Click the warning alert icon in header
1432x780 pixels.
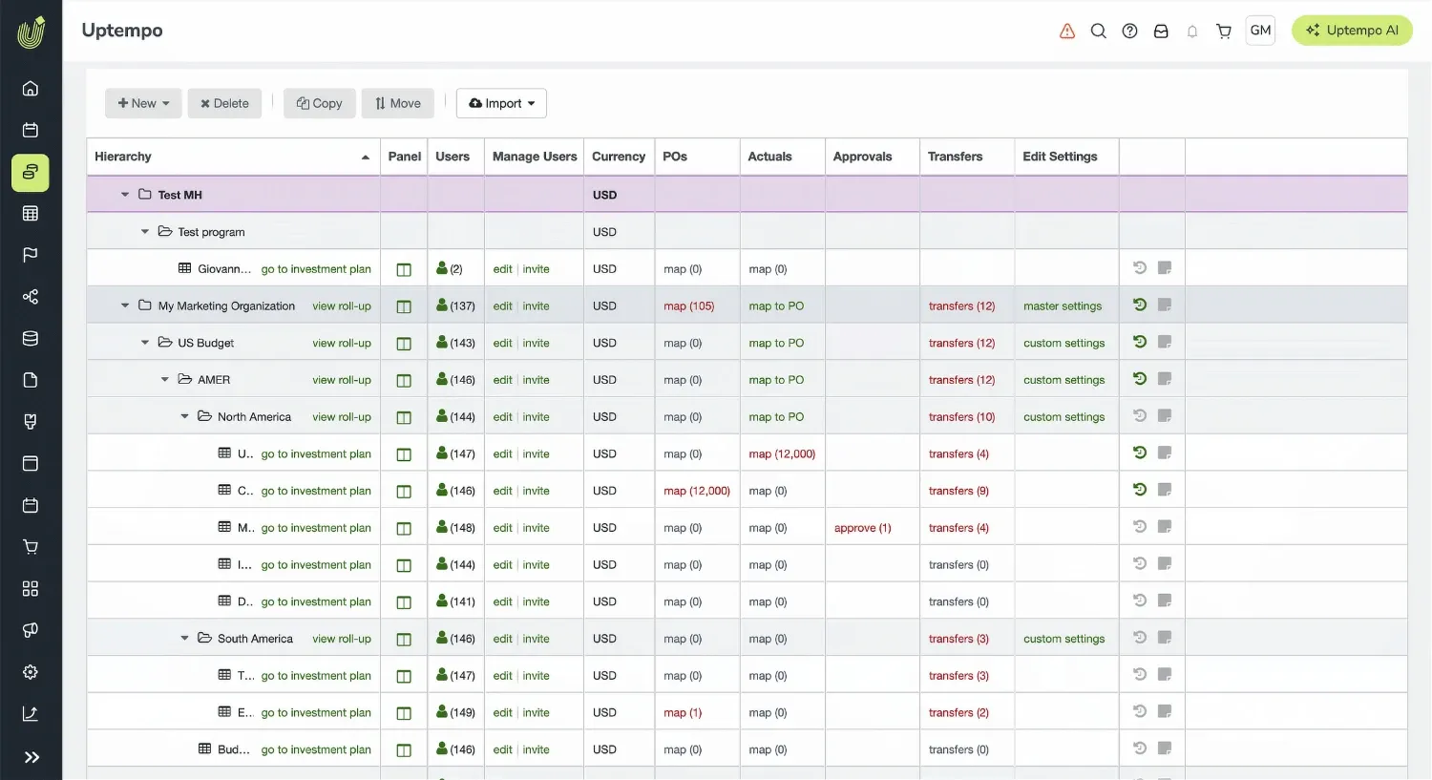click(1067, 31)
